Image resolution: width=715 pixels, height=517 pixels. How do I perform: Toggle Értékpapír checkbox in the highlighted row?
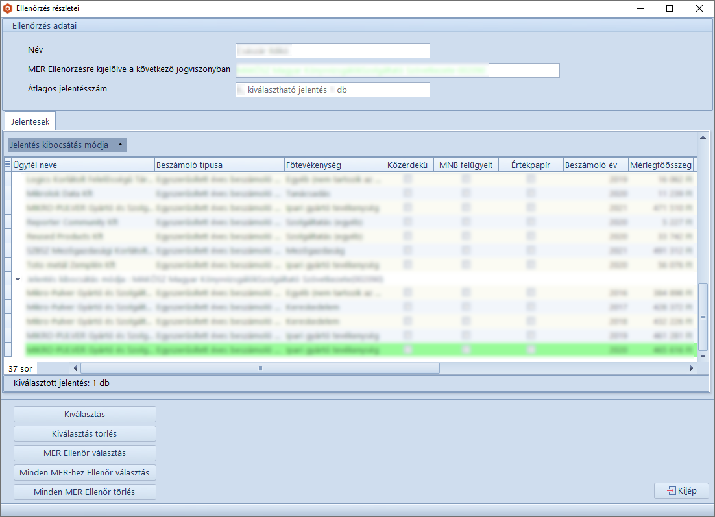[531, 350]
